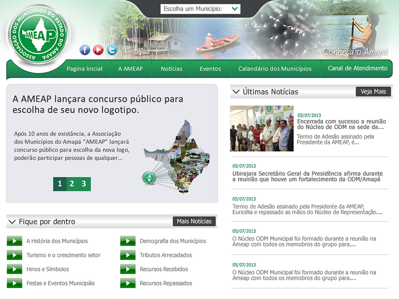Click the Twitter icon

click(x=112, y=50)
